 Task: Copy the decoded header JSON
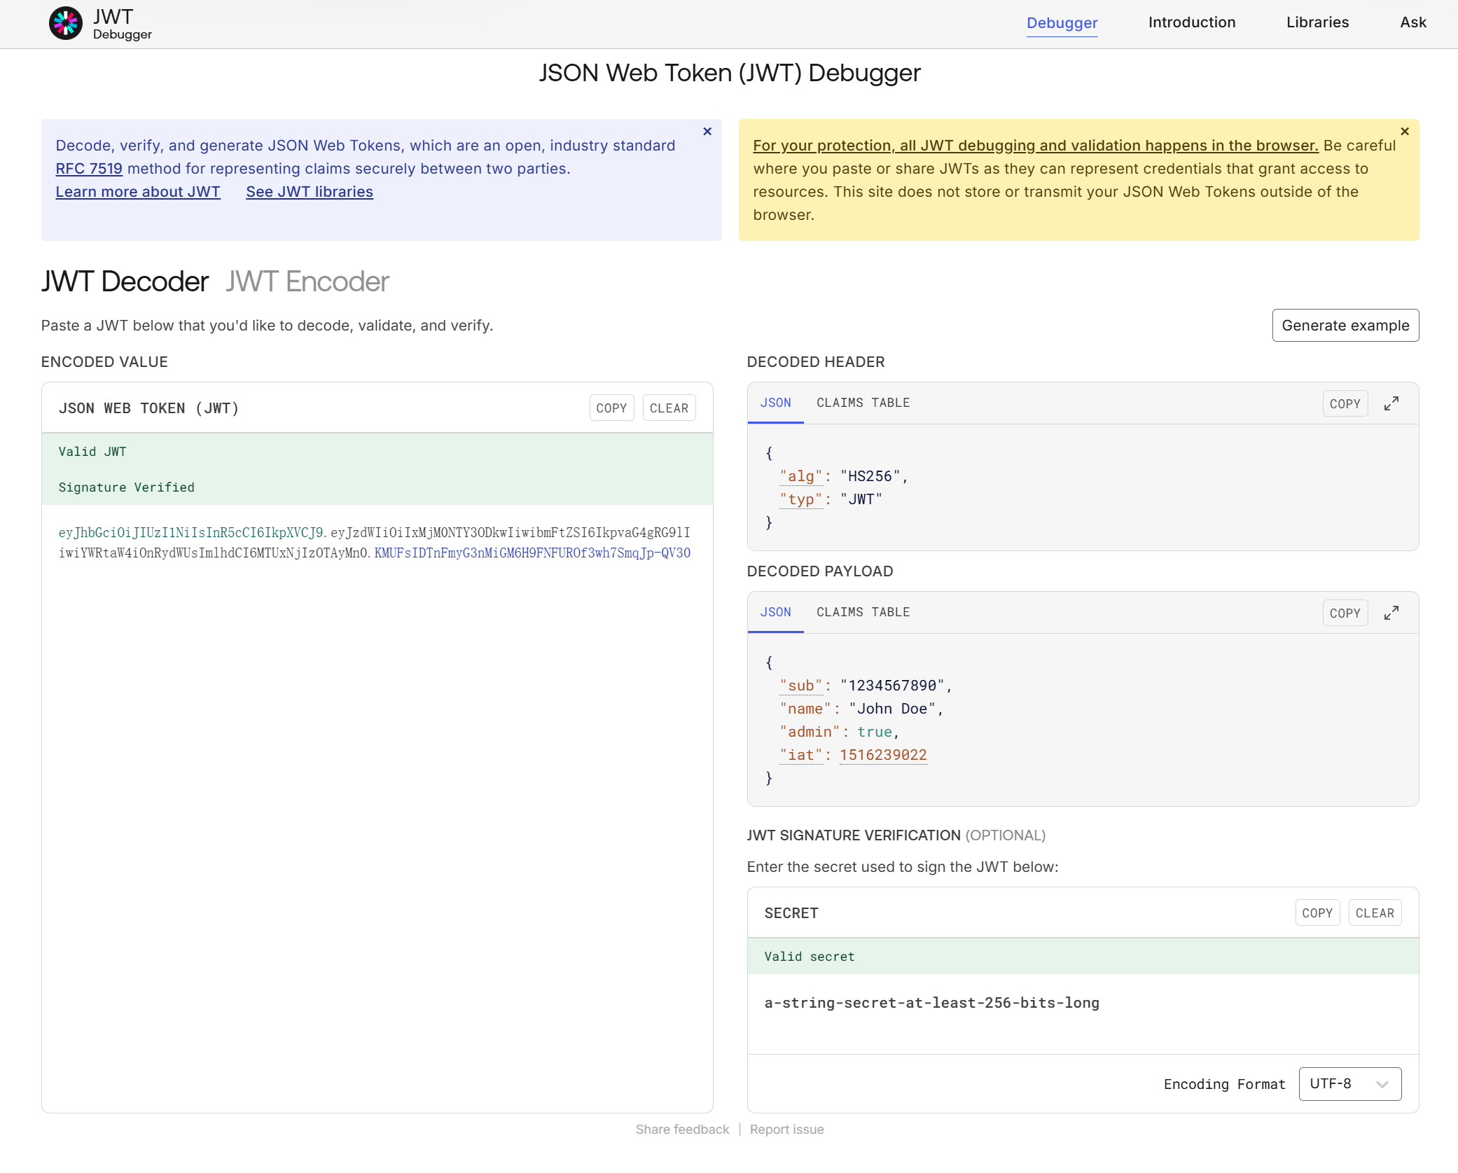pyautogui.click(x=1344, y=403)
